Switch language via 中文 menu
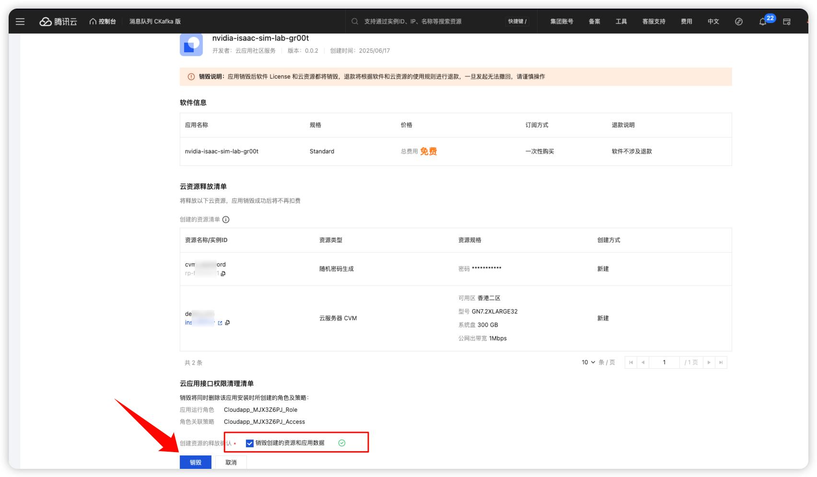817x477 pixels. coord(713,22)
